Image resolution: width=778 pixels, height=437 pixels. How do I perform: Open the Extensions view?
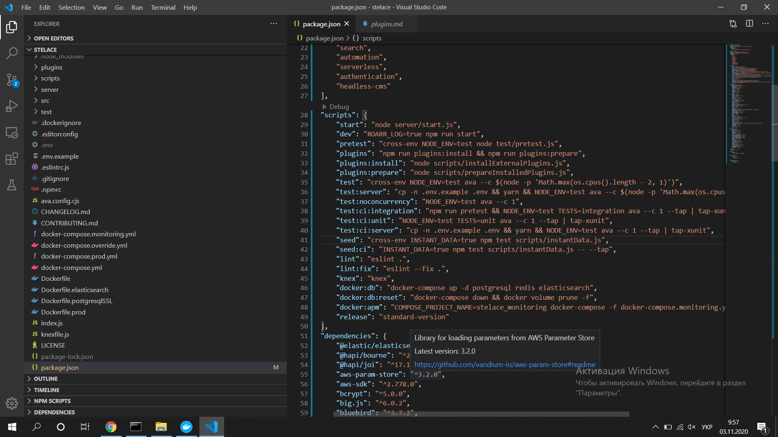(x=12, y=159)
